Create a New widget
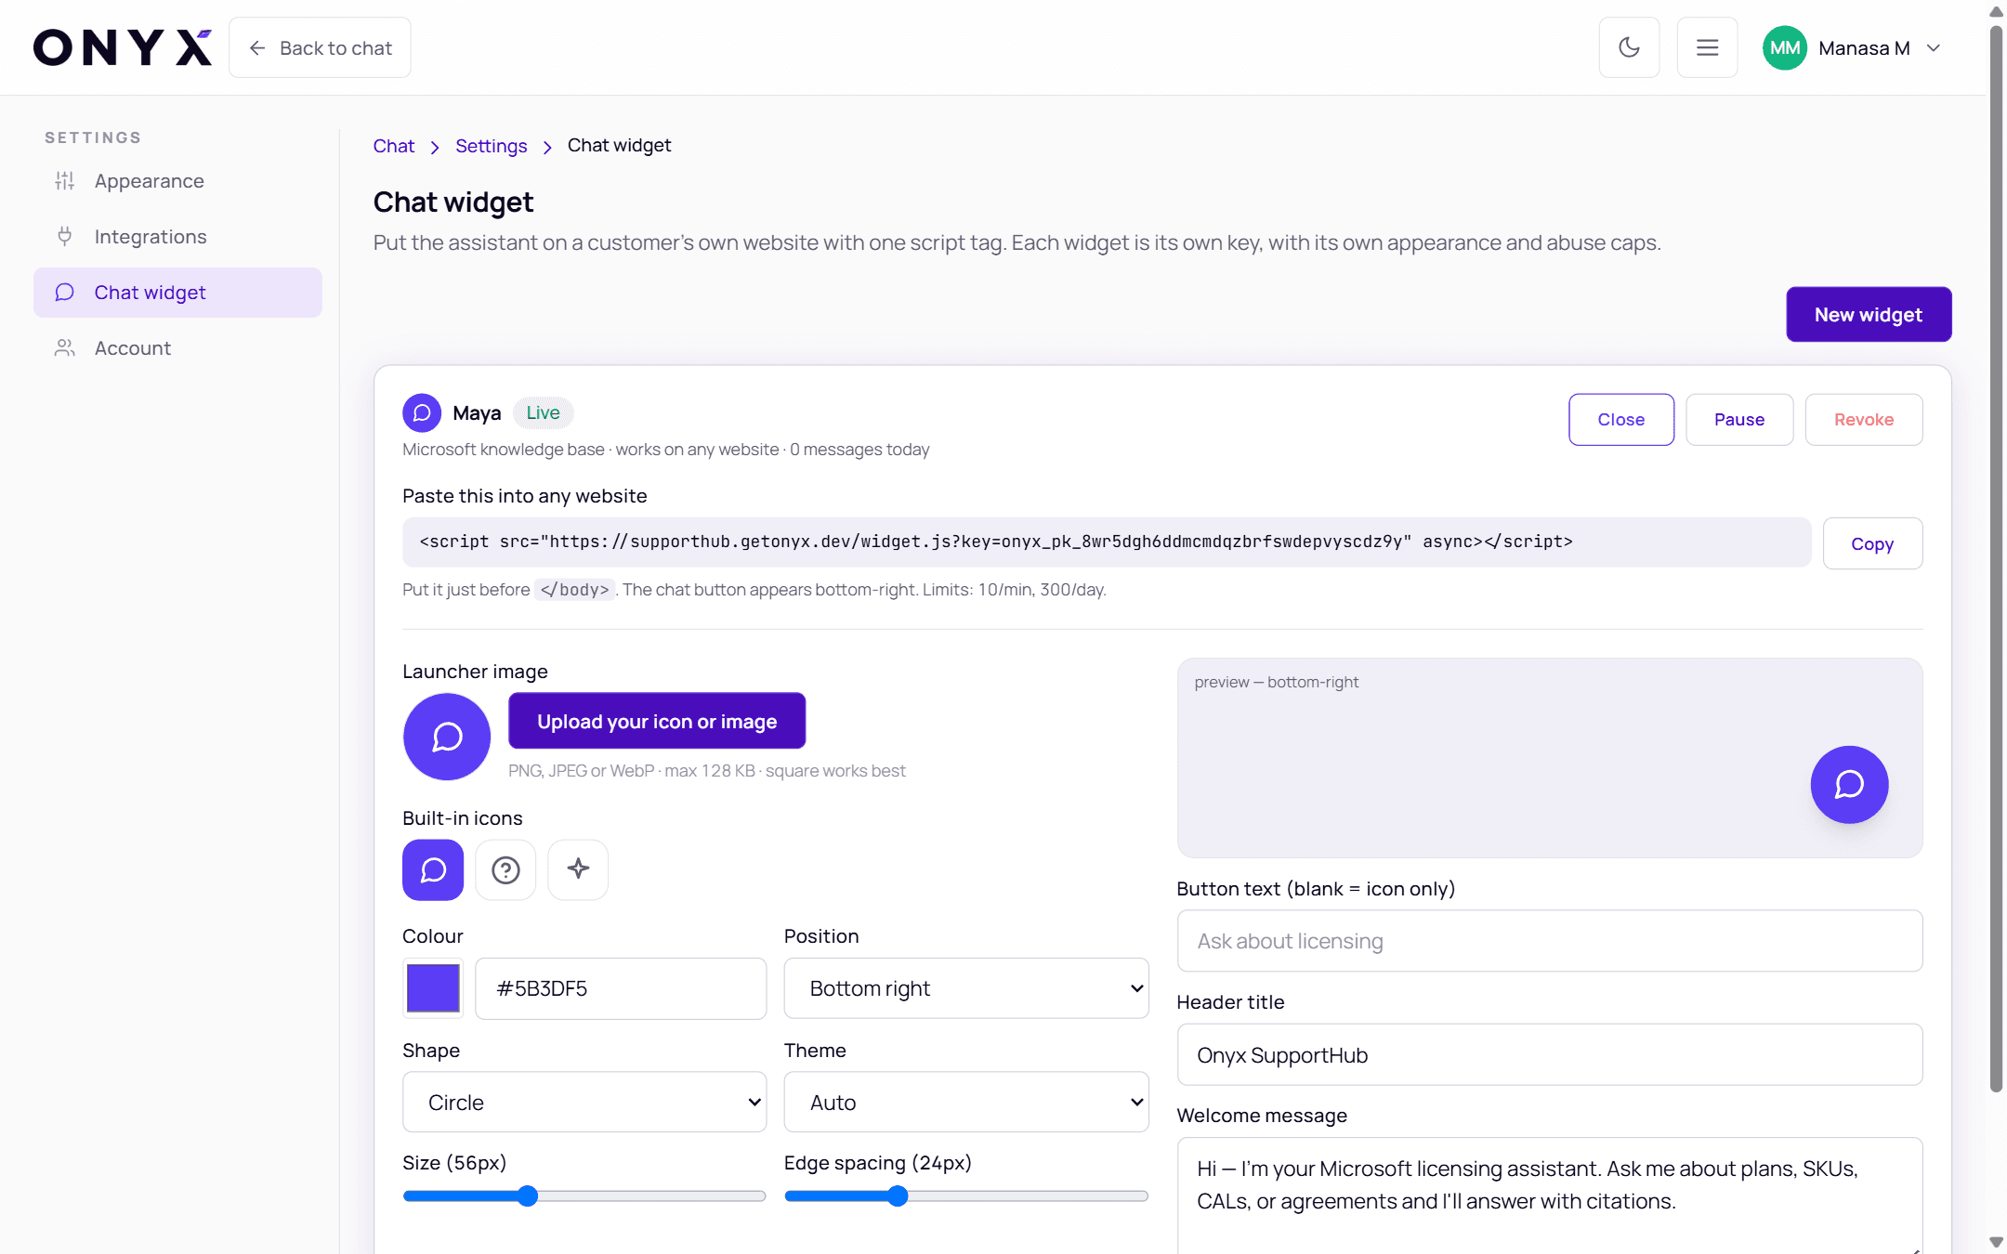The height and width of the screenshot is (1254, 2007). click(x=1869, y=314)
